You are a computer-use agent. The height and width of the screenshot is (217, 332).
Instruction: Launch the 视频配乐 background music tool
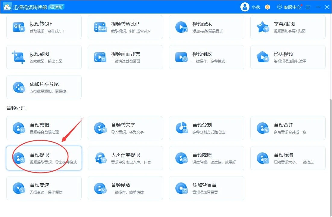point(207,27)
